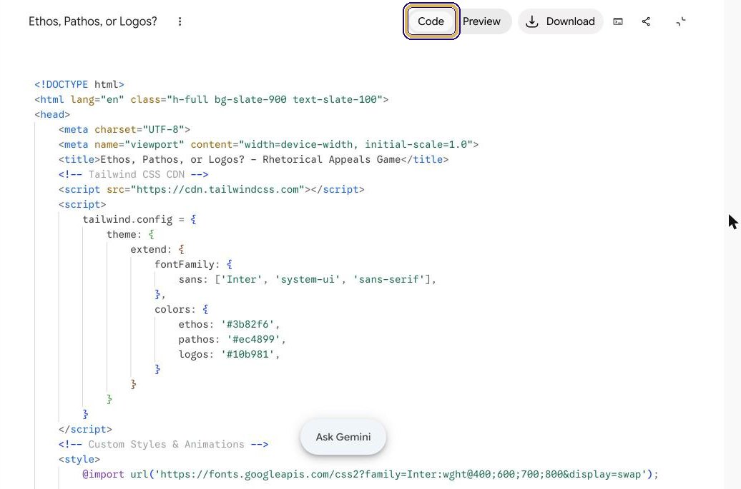The width and height of the screenshot is (741, 489).
Task: Open the three-dot more options menu
Action: 180,21
